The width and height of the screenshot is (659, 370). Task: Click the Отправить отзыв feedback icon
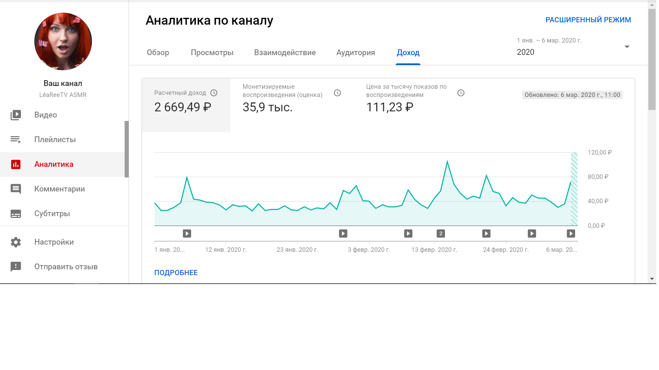[16, 267]
